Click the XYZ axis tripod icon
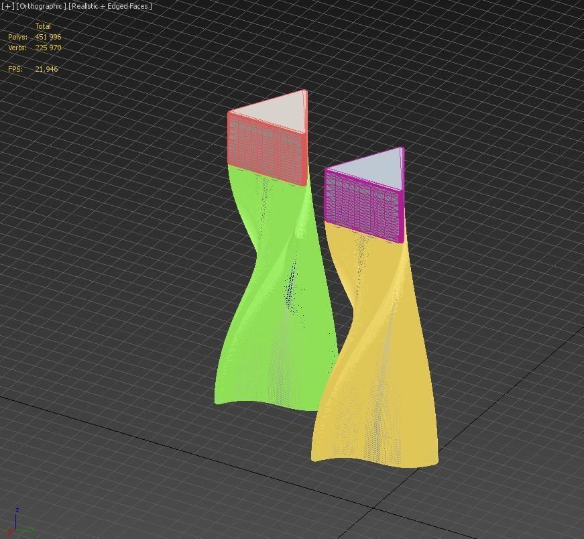 point(21,522)
